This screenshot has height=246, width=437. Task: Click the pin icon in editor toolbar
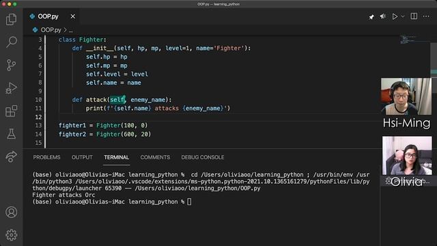point(371,16)
